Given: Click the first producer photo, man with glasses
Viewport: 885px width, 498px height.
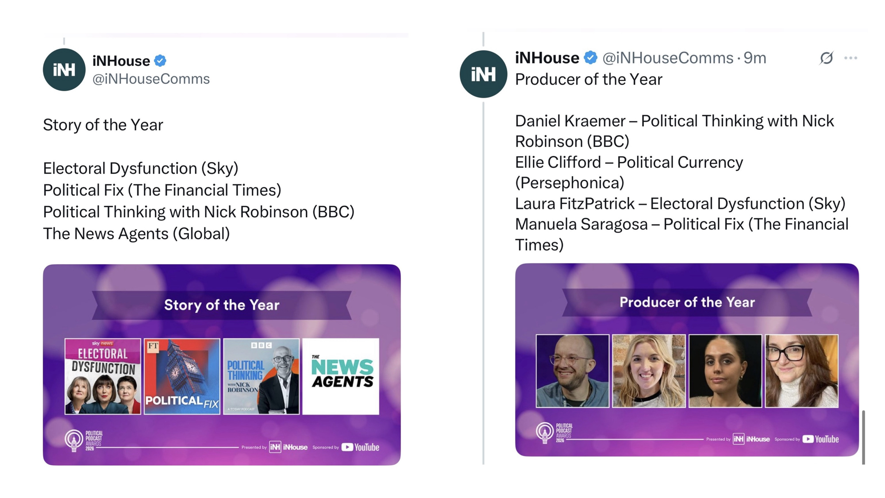Looking at the screenshot, I should [x=572, y=371].
